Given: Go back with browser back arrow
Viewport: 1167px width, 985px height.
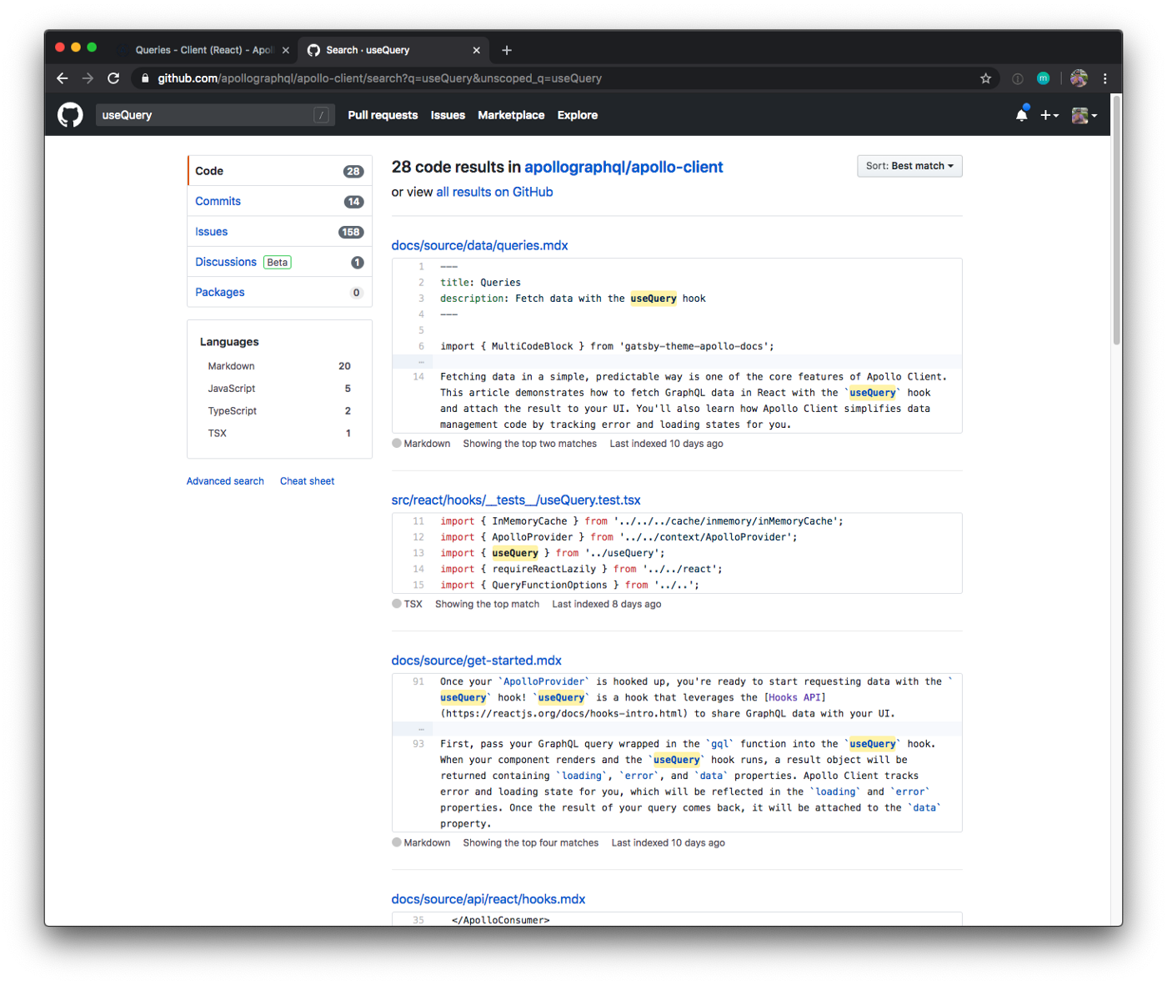Looking at the screenshot, I should click(63, 78).
